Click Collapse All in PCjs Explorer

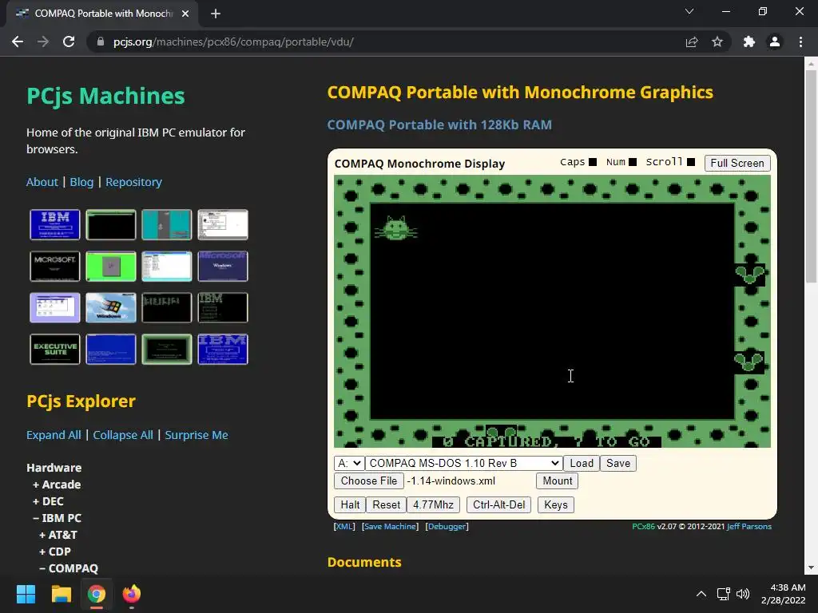123,435
